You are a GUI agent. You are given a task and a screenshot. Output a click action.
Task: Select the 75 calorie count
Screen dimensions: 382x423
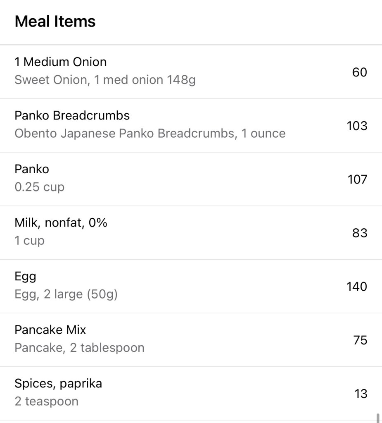[360, 340]
